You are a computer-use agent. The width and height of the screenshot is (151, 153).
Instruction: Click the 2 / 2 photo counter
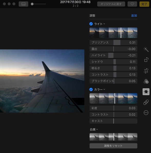pos(76,6)
